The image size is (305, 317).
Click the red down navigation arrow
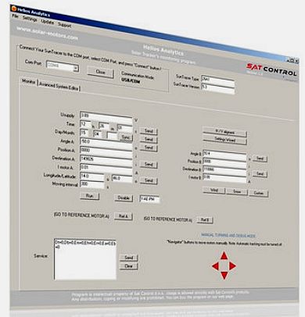(x=224, y=276)
